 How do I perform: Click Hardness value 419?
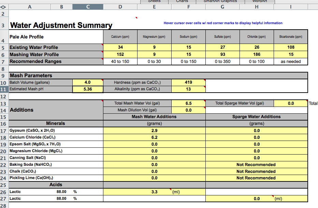pyautogui.click(x=188, y=82)
